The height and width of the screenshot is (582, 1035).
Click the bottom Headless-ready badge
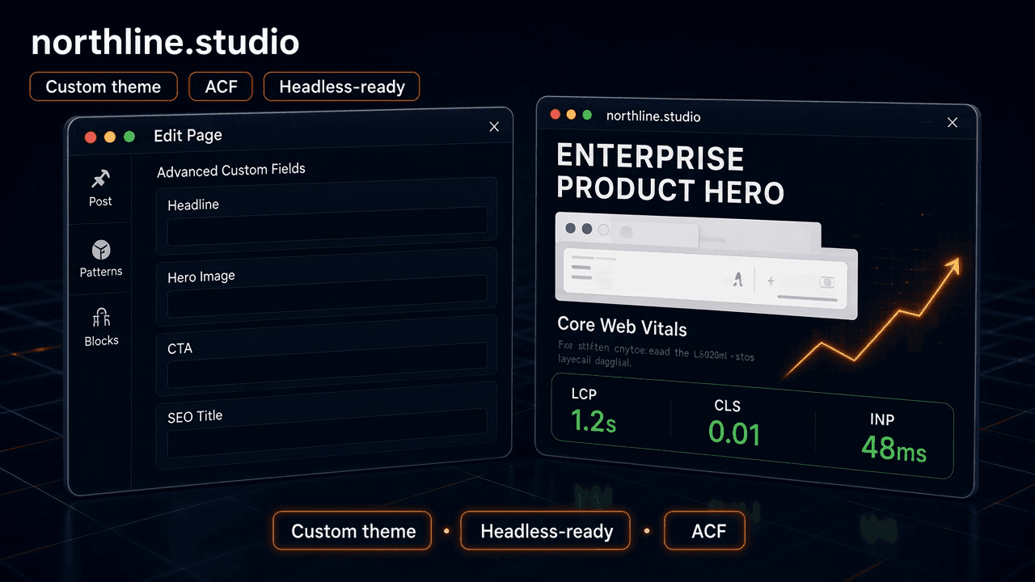click(546, 531)
